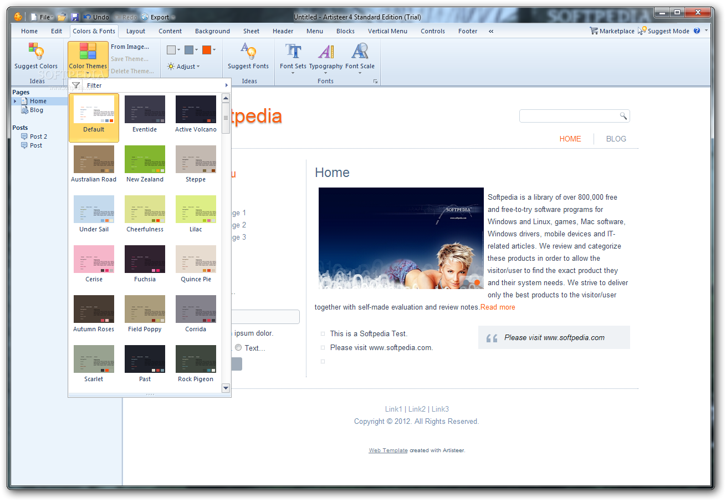
Task: Click the Web Template footer link
Action: (x=388, y=451)
